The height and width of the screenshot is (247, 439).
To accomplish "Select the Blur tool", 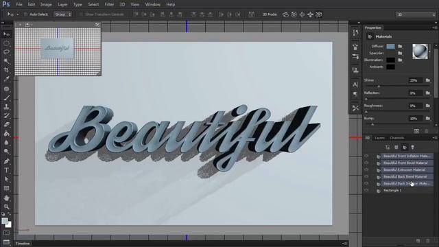I will [6, 143].
